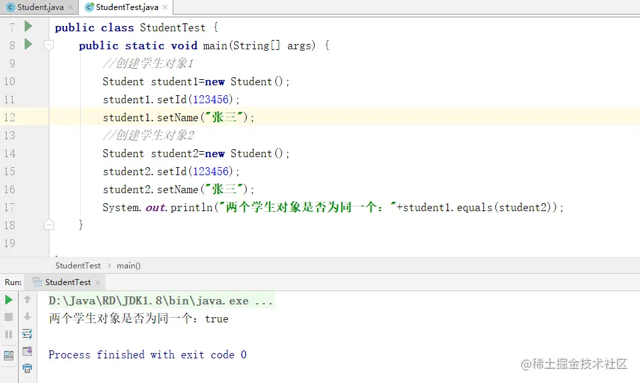Click line number 10 in gutter
Screen dimensions: 640x383
(9, 81)
